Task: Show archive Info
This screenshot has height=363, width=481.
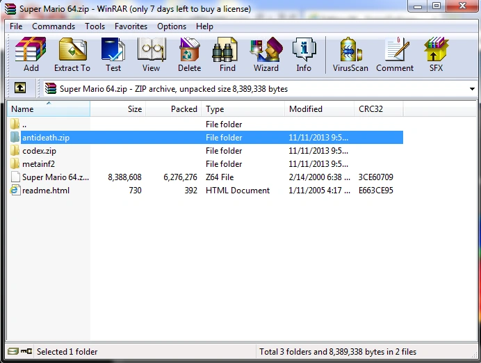Action: (x=304, y=54)
